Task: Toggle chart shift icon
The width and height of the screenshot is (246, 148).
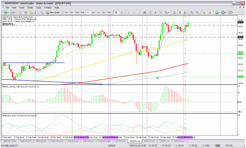Action: point(210,12)
